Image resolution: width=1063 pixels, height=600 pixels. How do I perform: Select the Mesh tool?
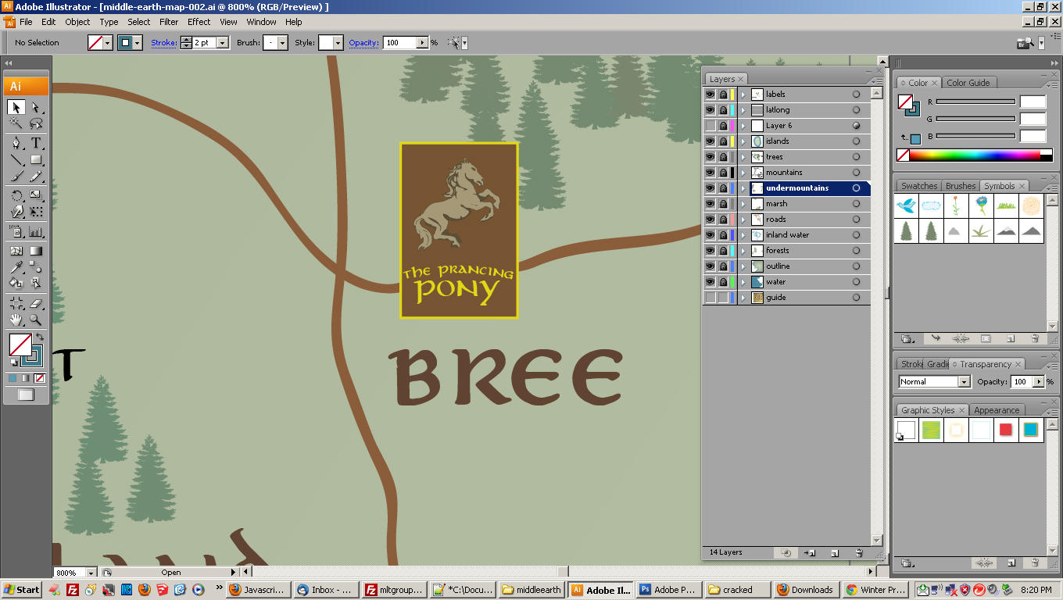(16, 251)
